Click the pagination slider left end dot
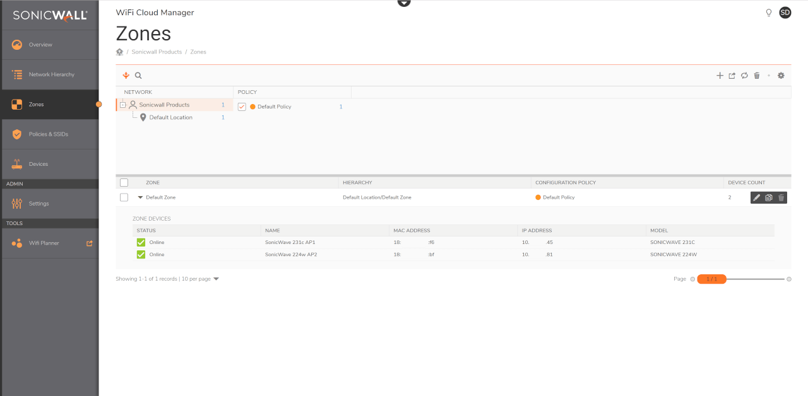Image resolution: width=808 pixels, height=396 pixels. (x=692, y=279)
